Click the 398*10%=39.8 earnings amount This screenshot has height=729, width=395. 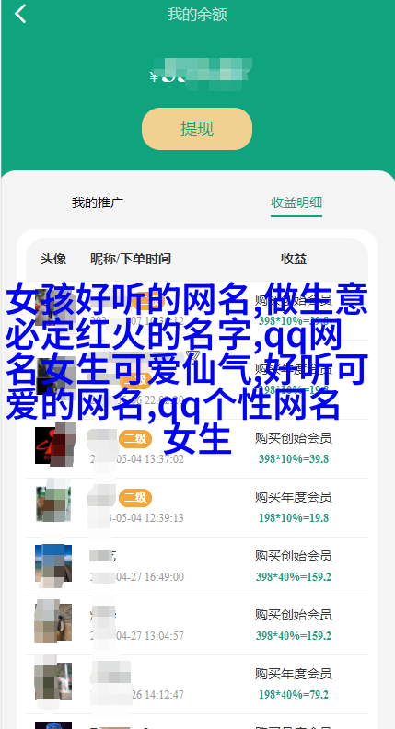tap(294, 459)
